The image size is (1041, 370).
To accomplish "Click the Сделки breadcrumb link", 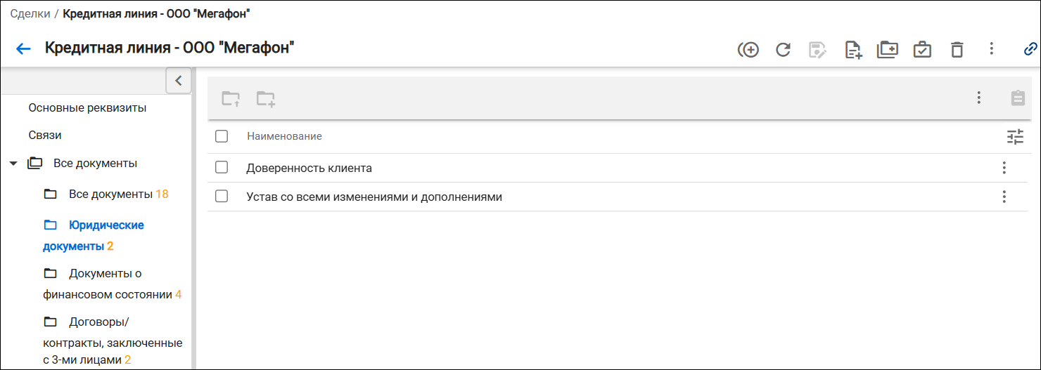I will pos(30,13).
